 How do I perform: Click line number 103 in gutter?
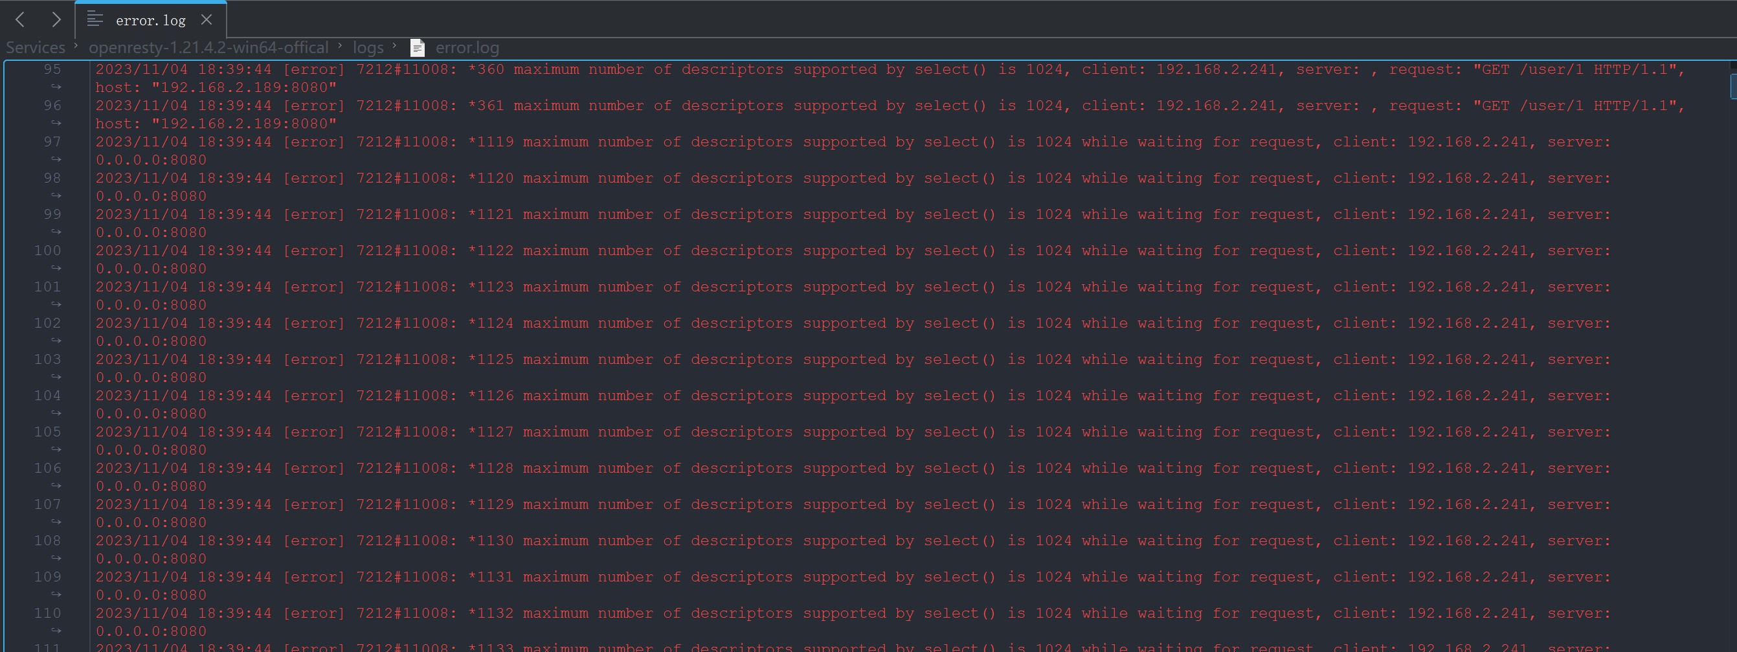(x=48, y=359)
